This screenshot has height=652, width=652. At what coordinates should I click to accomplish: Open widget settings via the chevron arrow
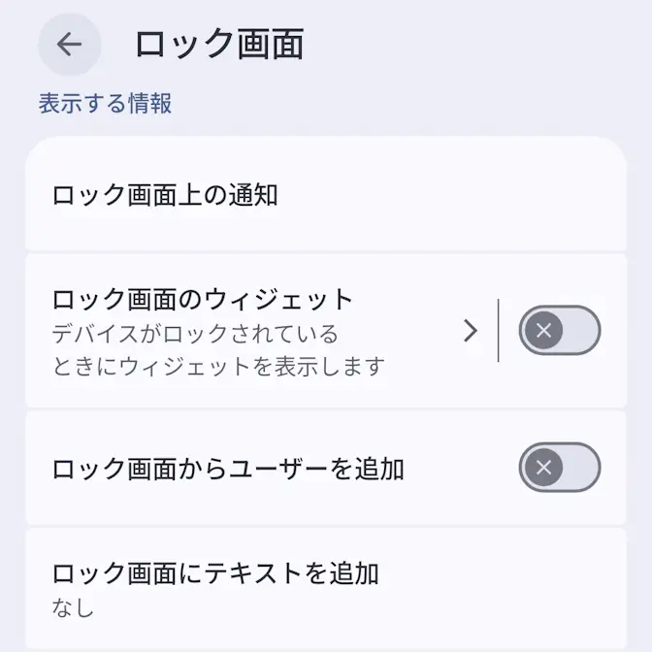(x=472, y=331)
